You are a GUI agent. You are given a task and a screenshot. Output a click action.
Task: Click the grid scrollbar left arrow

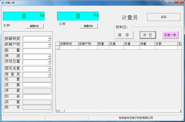click(58, 111)
